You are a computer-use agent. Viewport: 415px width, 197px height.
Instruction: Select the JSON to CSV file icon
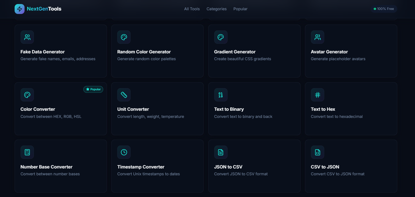(x=221, y=152)
